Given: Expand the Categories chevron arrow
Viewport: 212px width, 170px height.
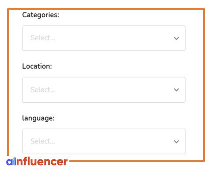Looking at the screenshot, I should click(x=176, y=39).
